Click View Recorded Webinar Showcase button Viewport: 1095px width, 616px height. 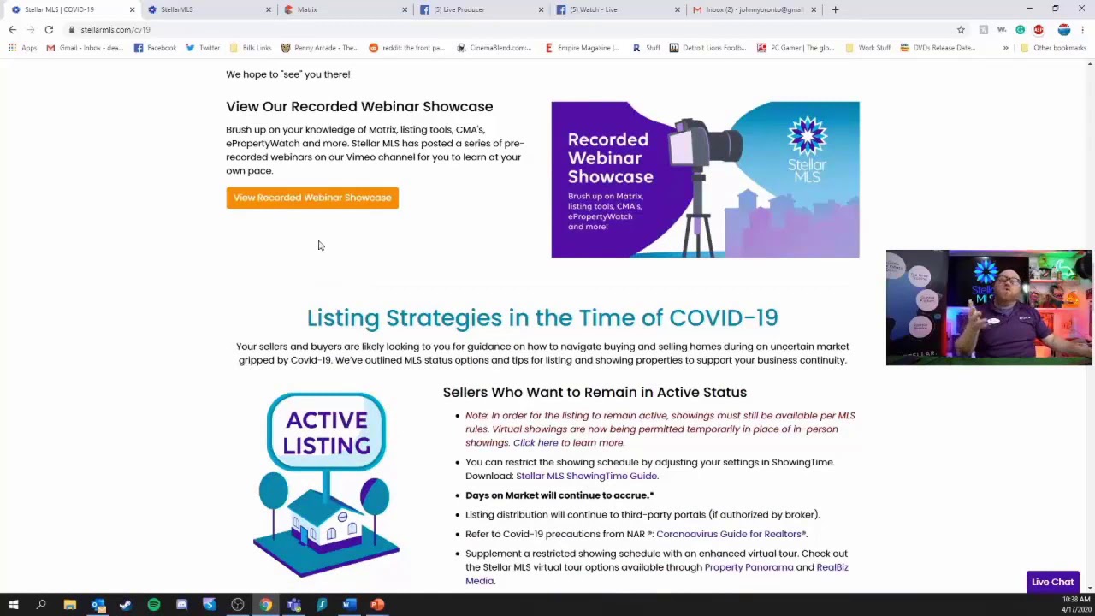(312, 198)
